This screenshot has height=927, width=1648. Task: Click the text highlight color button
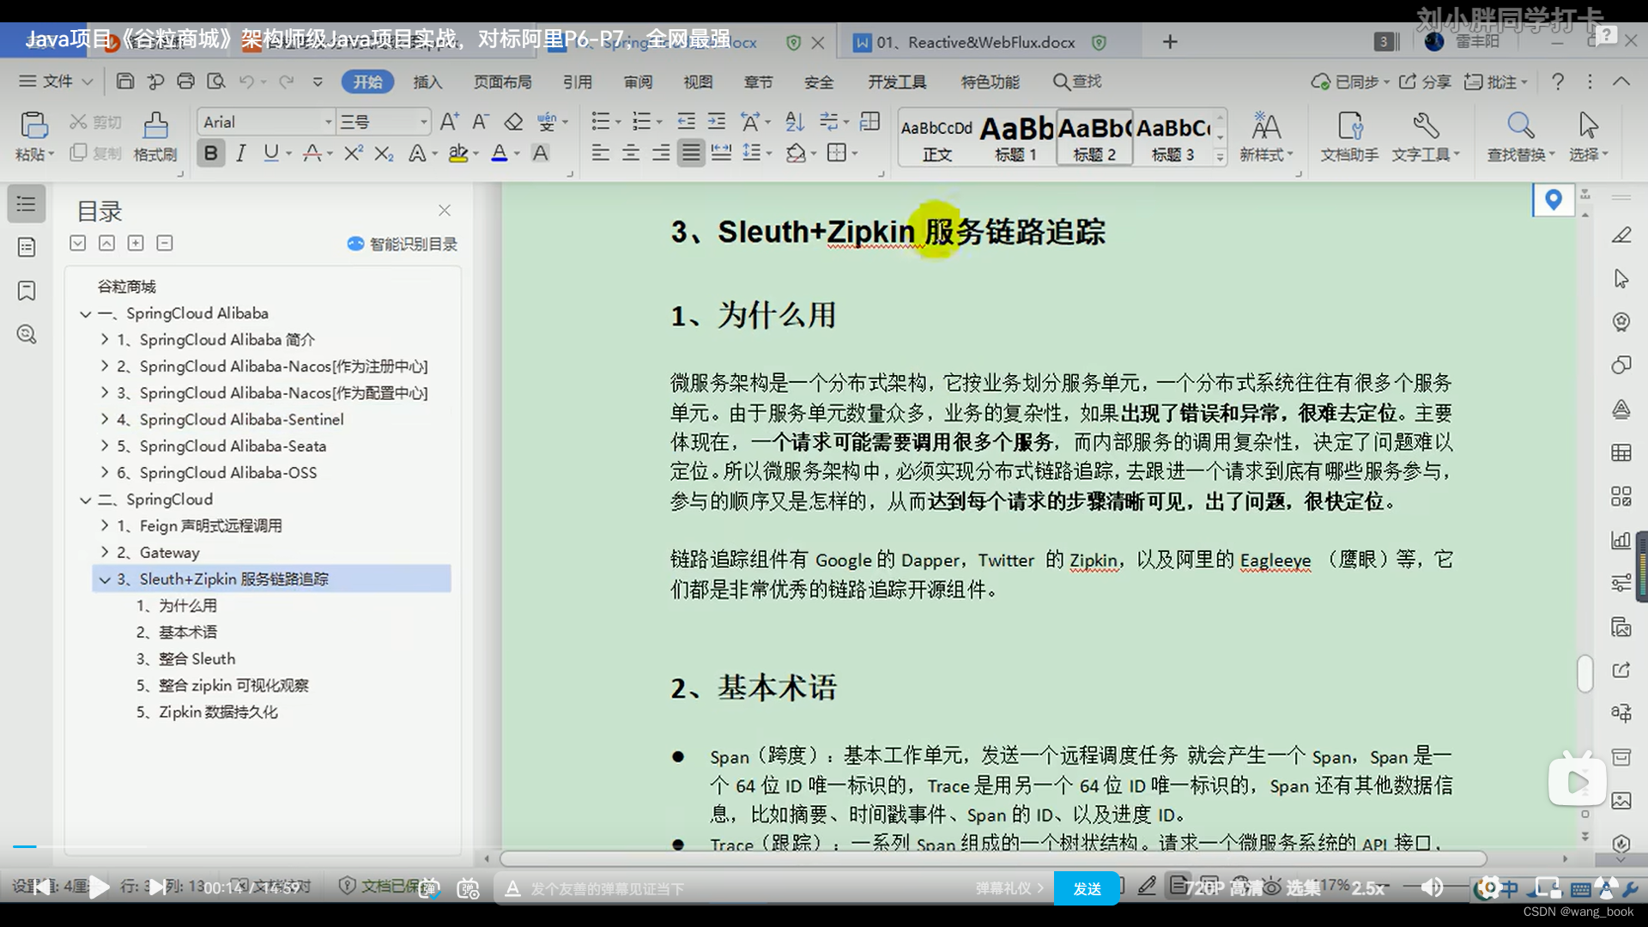[x=458, y=154]
